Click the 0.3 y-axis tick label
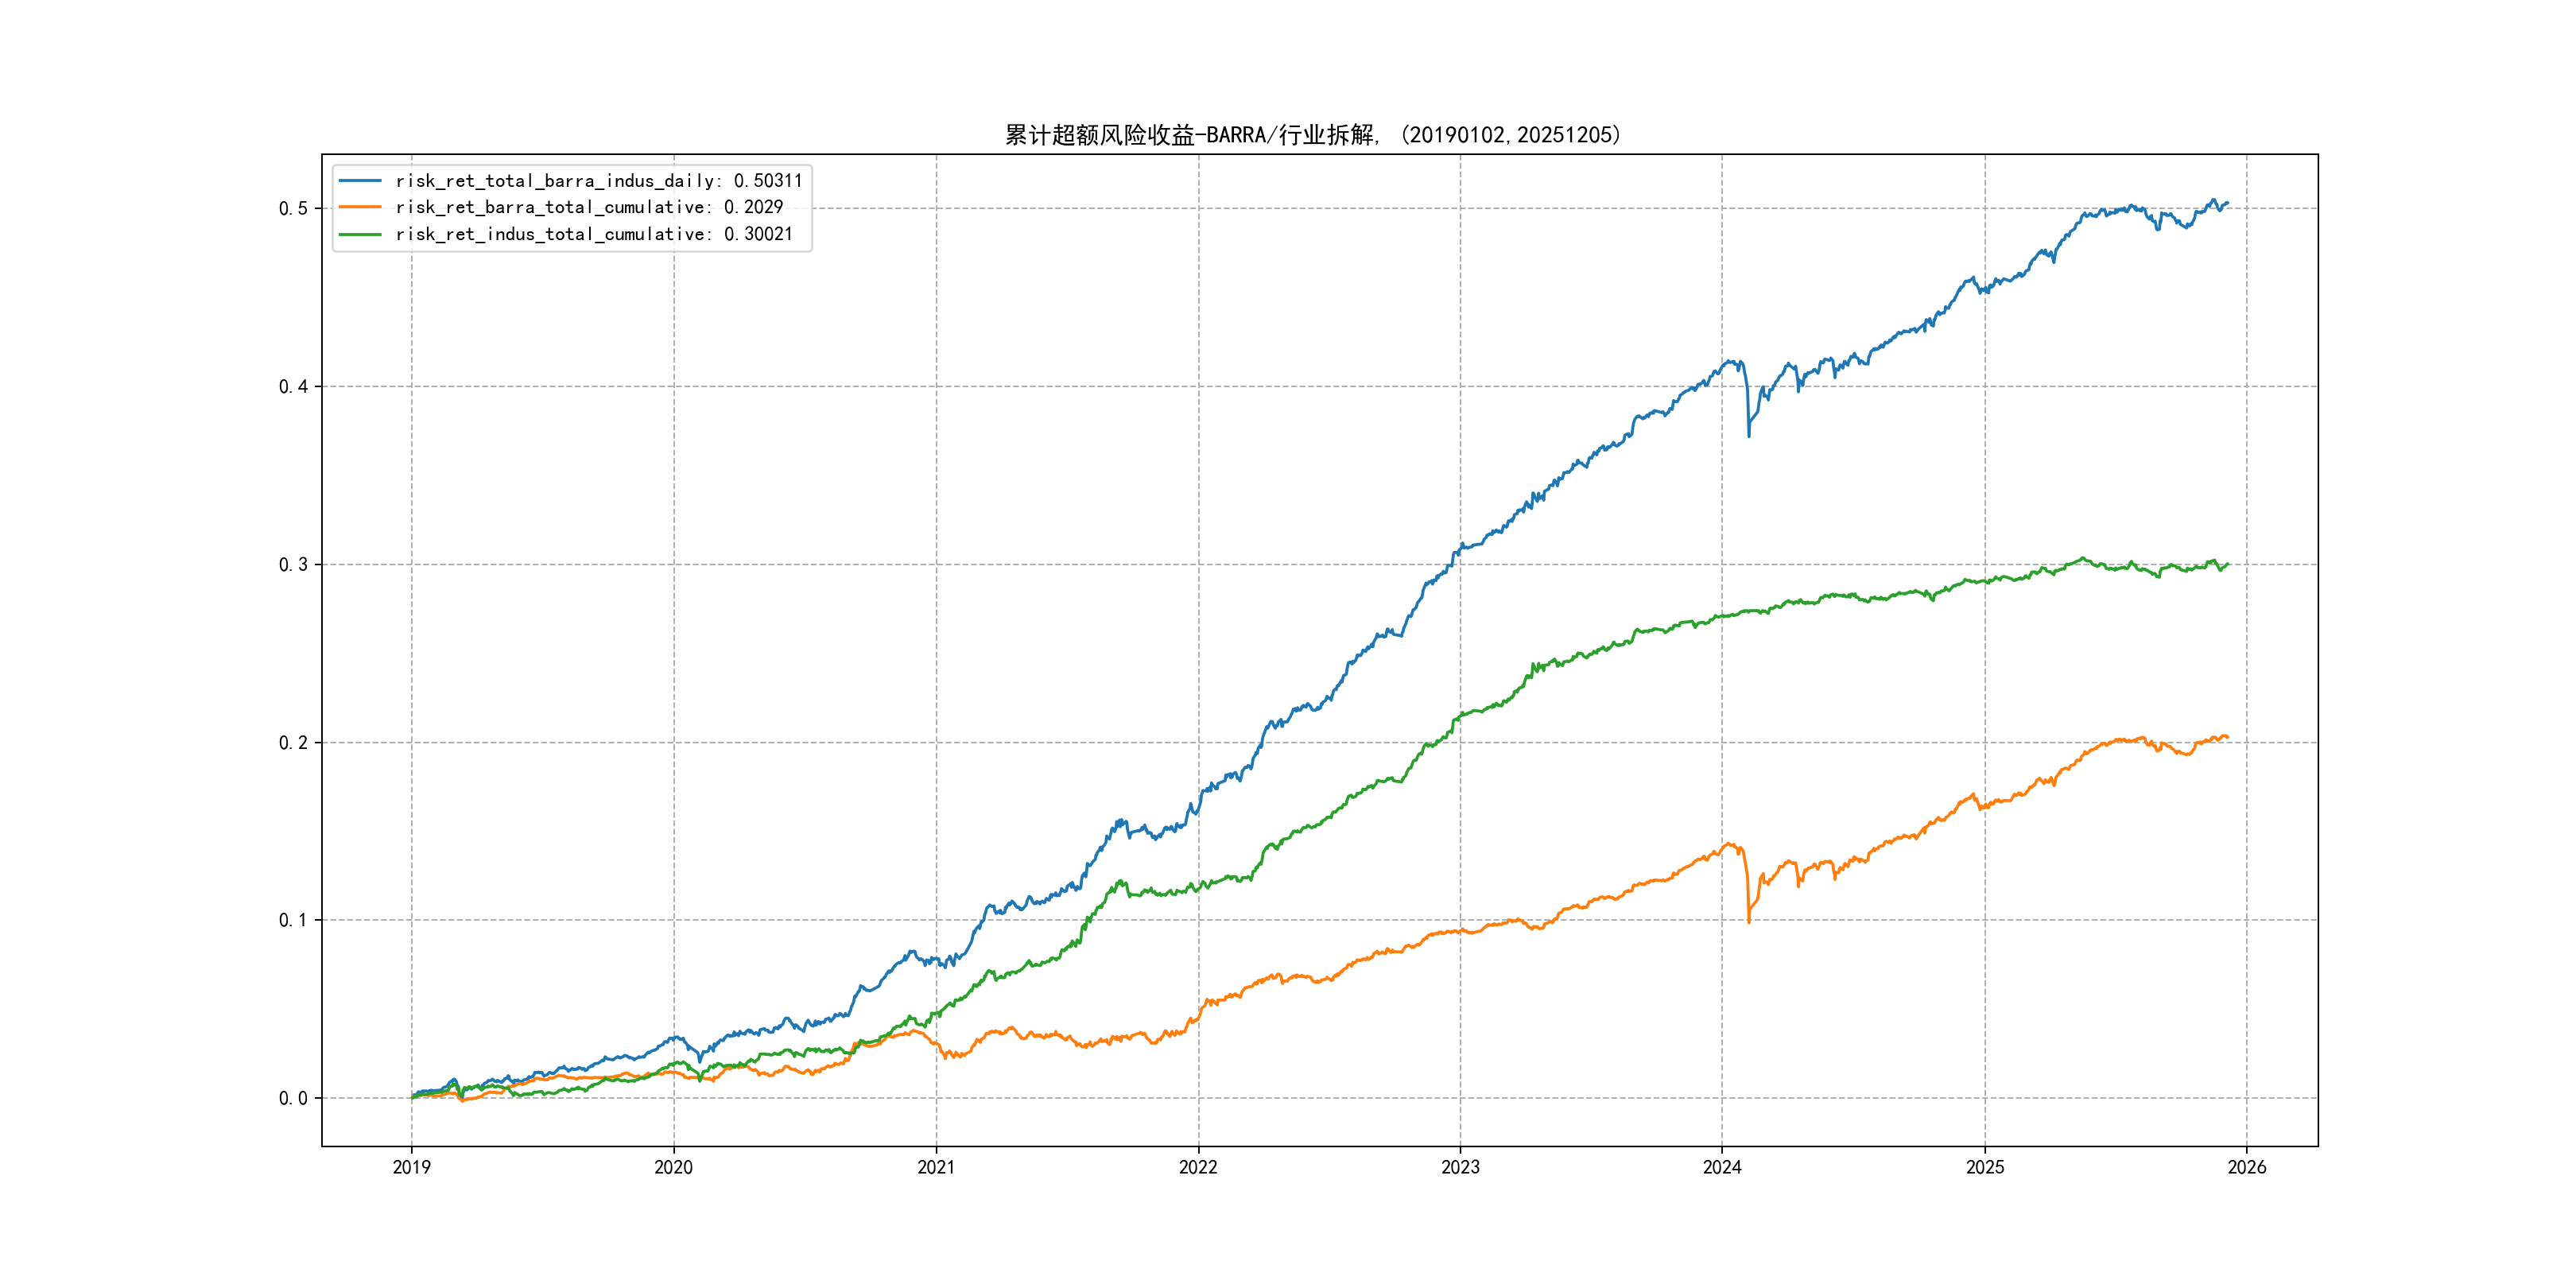The height and width of the screenshot is (1288, 2576). click(293, 564)
